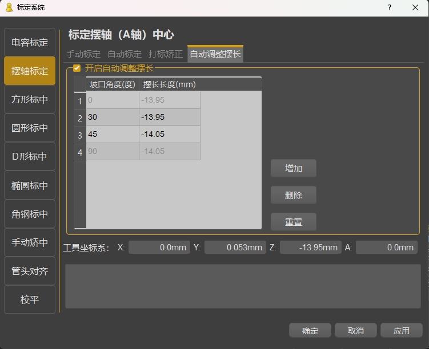This screenshot has height=349, width=429.
Task: Click the angle cell containing 90
Action: click(x=113, y=152)
